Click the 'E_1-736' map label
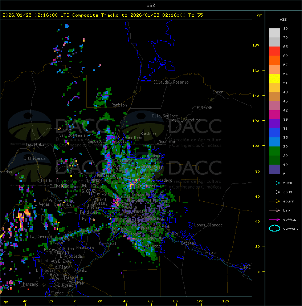The height and width of the screenshot is (306, 302). pos(204,108)
